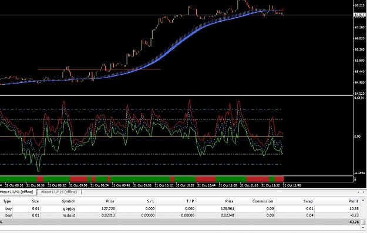Select the nzdusd symbol cell
This screenshot has height=233, width=367.
click(x=69, y=215)
